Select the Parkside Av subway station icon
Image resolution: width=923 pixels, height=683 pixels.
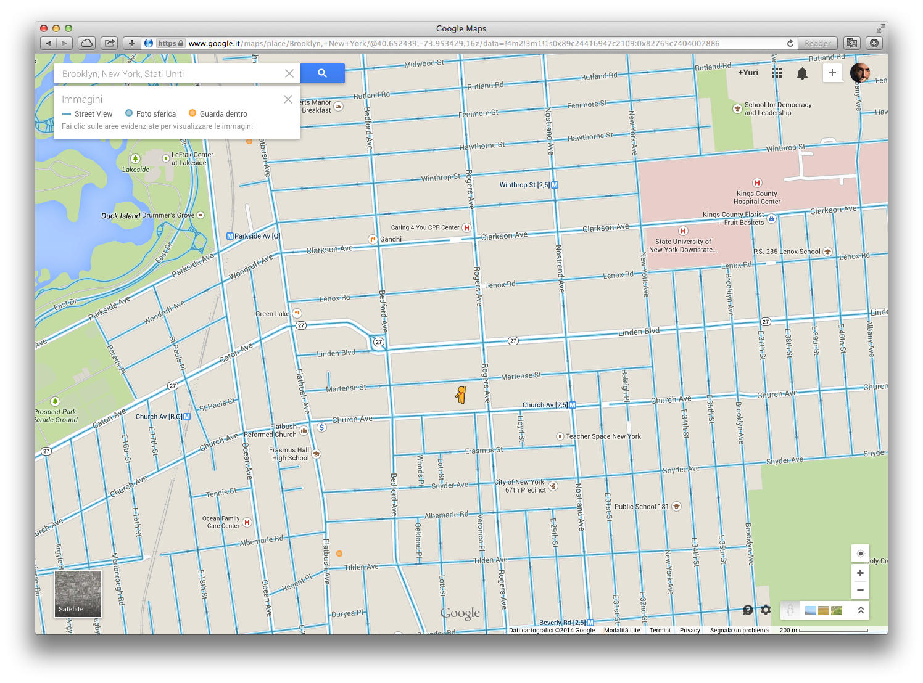[230, 236]
